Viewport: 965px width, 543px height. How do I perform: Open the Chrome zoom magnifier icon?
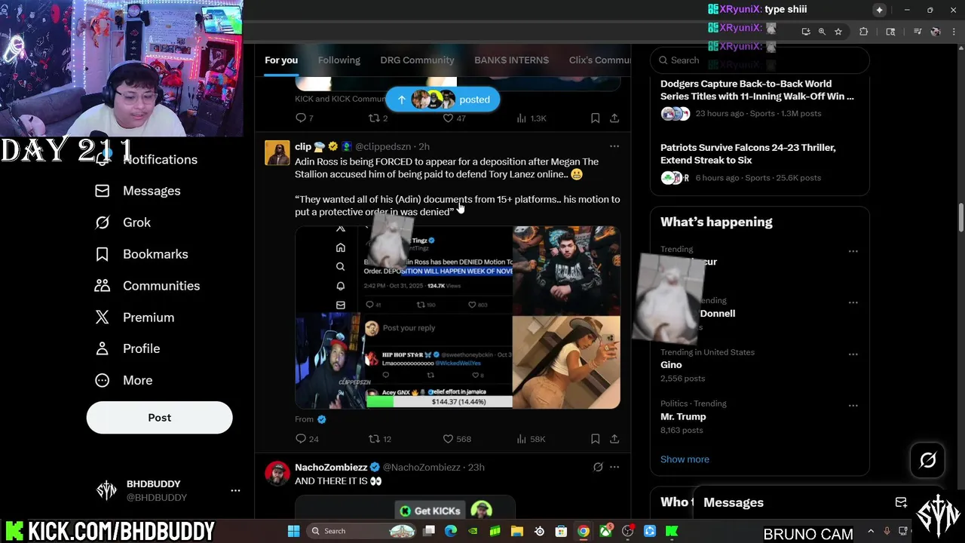point(822,32)
